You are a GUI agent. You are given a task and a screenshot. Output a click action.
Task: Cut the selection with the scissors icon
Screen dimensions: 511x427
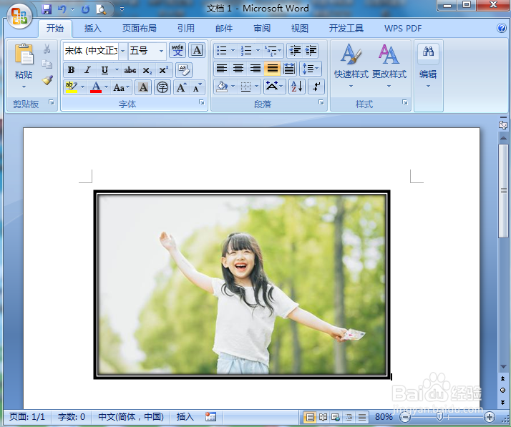47,49
